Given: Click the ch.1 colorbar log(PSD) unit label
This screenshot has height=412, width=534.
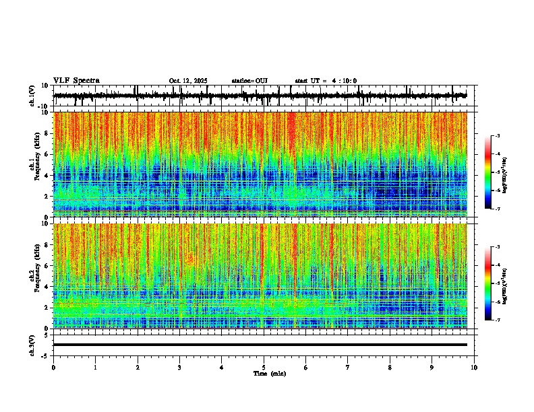Looking at the screenshot, I should coord(505,175).
